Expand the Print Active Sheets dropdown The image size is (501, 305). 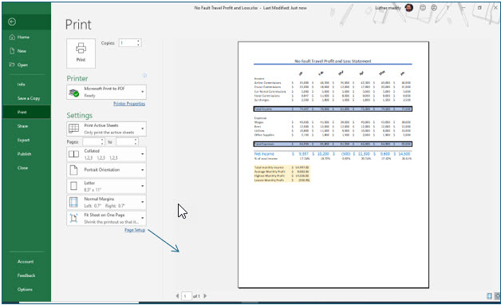pyautogui.click(x=106, y=129)
